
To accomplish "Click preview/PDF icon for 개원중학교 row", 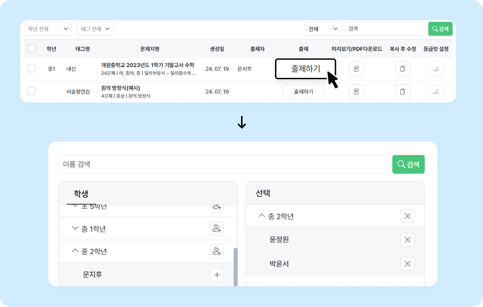I will (x=356, y=69).
